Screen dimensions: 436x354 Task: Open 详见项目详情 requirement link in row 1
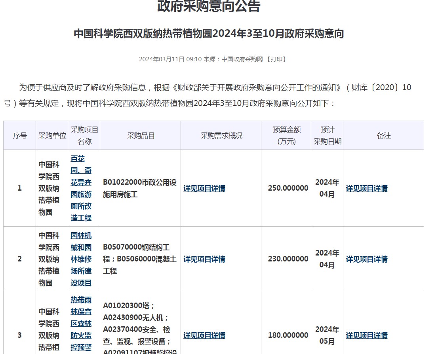click(x=204, y=188)
